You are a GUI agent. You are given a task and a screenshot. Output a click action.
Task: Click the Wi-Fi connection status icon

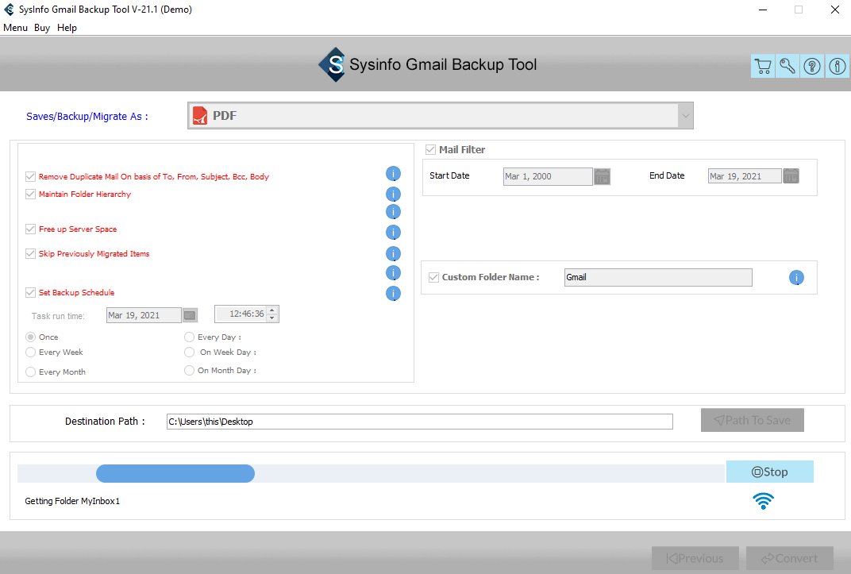tap(763, 501)
